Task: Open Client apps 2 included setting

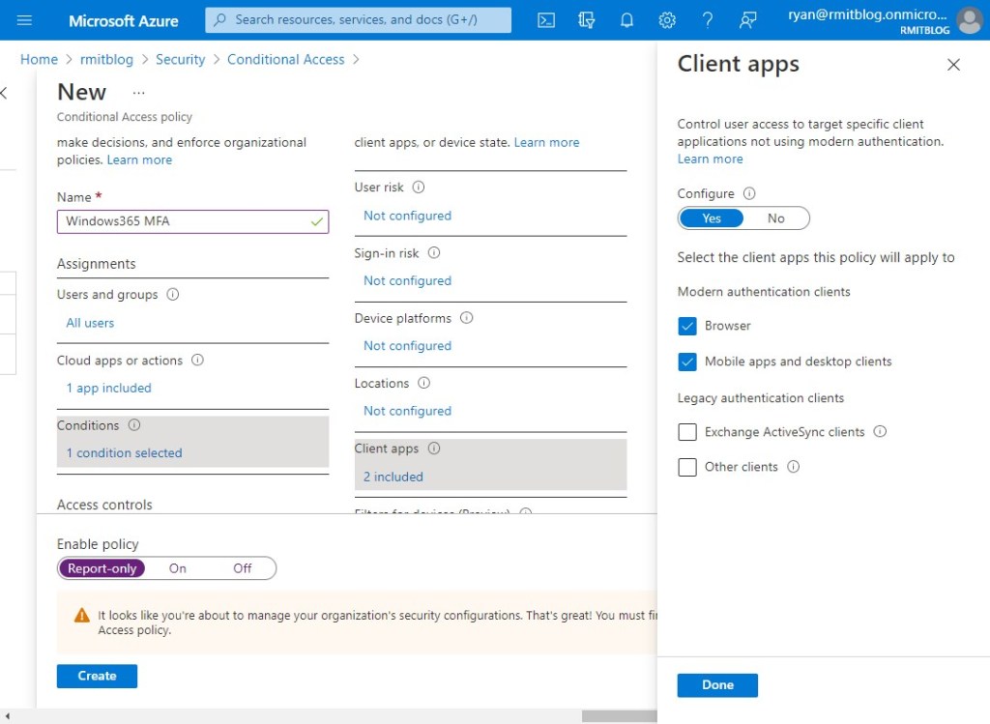Action: [393, 477]
